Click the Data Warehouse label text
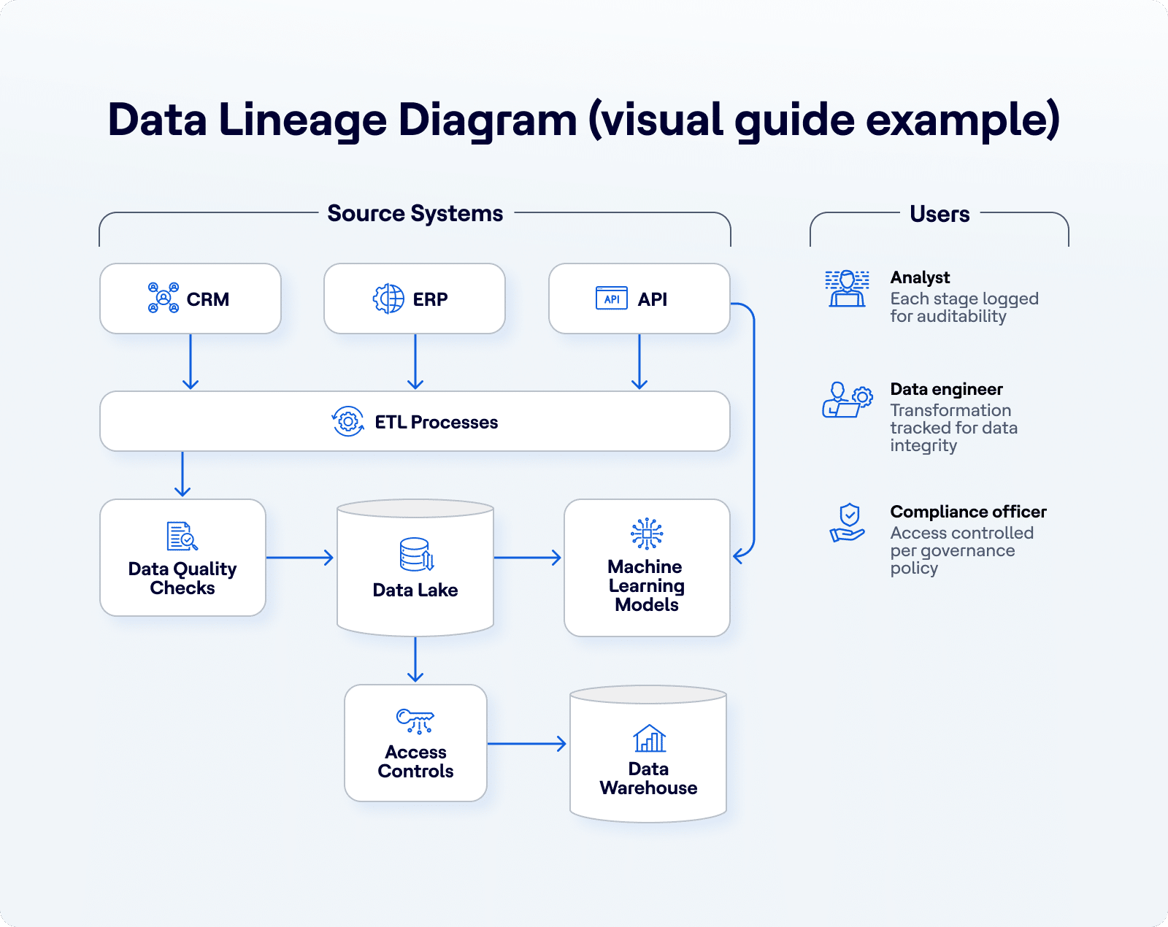This screenshot has height=927, width=1168. point(648,779)
